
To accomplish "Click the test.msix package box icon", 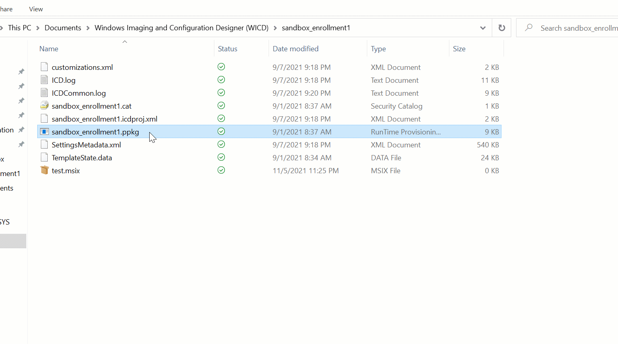I will (44, 170).
